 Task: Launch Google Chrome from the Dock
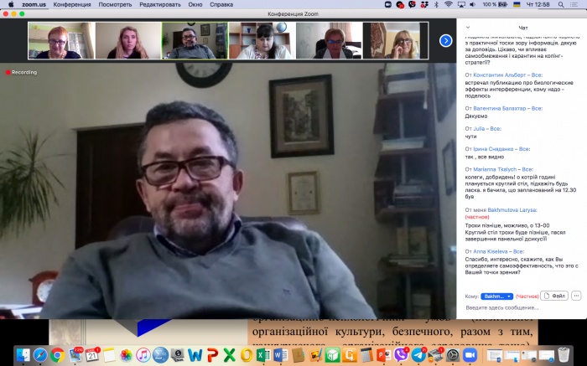pyautogui.click(x=57, y=355)
